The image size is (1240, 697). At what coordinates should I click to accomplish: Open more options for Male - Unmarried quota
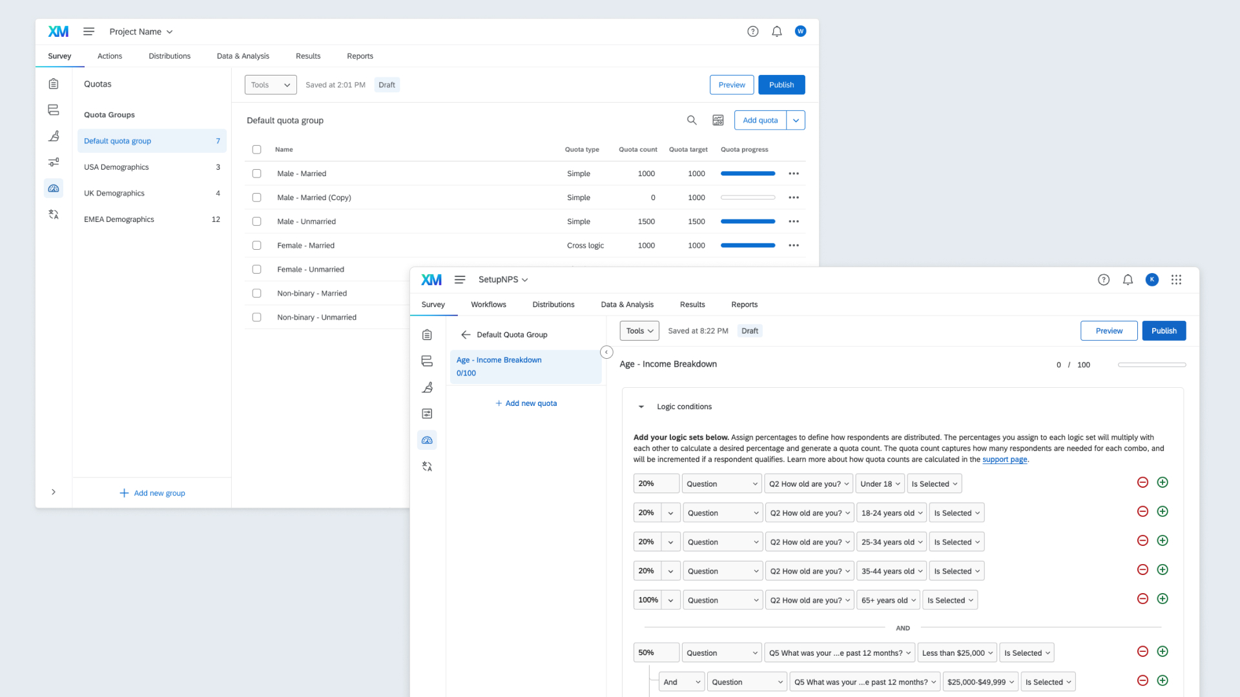click(794, 221)
